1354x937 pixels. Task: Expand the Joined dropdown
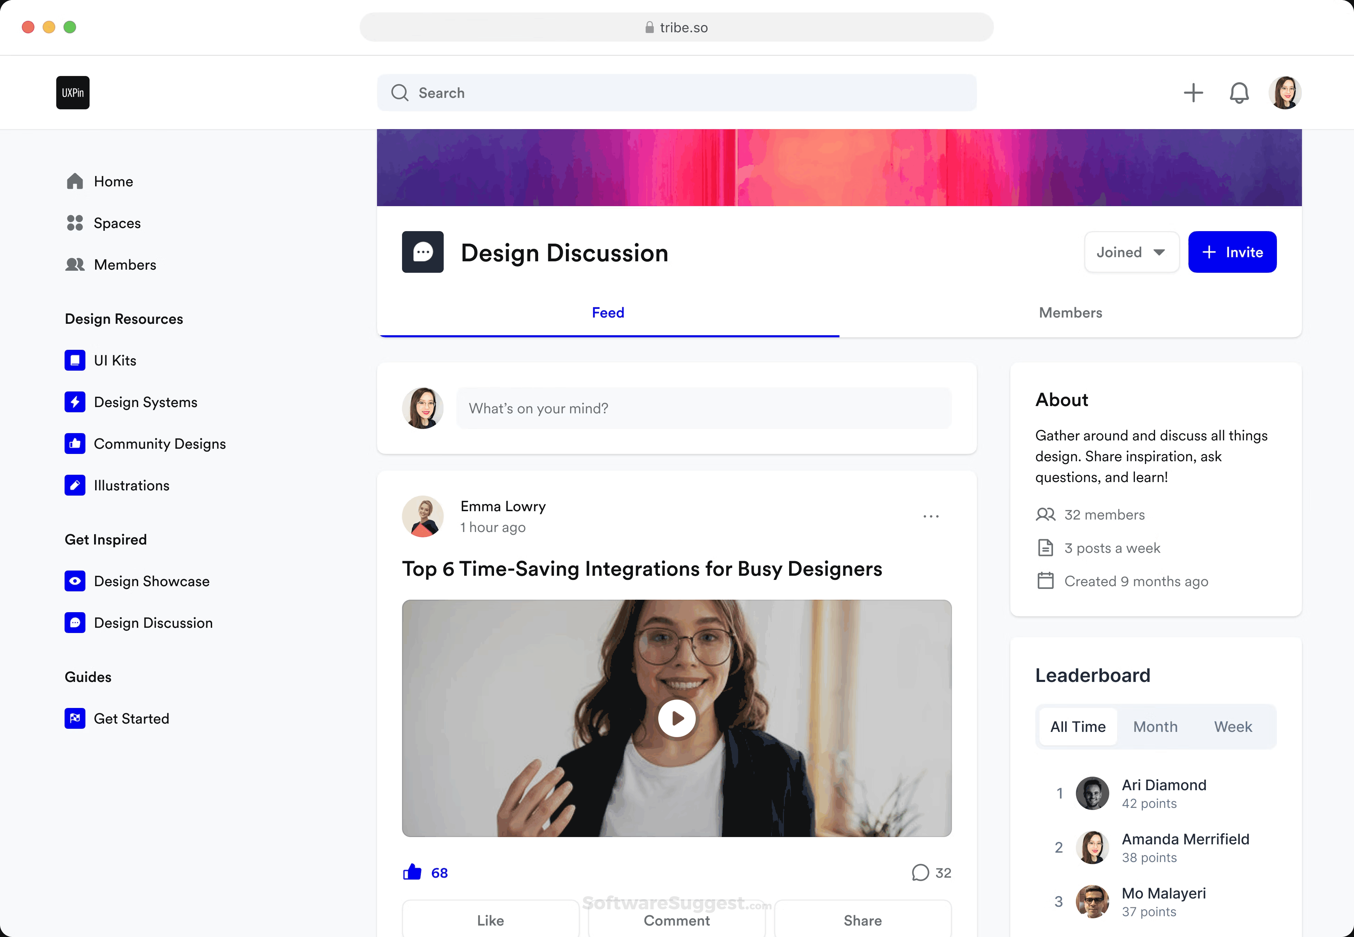point(1131,252)
